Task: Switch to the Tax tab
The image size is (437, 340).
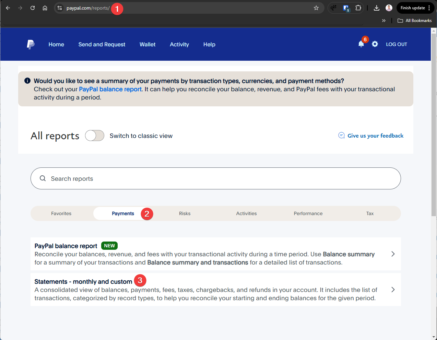Action: click(x=370, y=213)
